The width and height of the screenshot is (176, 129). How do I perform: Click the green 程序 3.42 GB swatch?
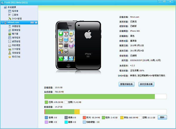(103, 117)
